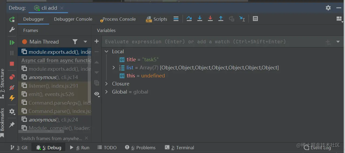The image size is (345, 153).
Task: Select the Command.parseArgs() frame
Action: (x=55, y=103)
